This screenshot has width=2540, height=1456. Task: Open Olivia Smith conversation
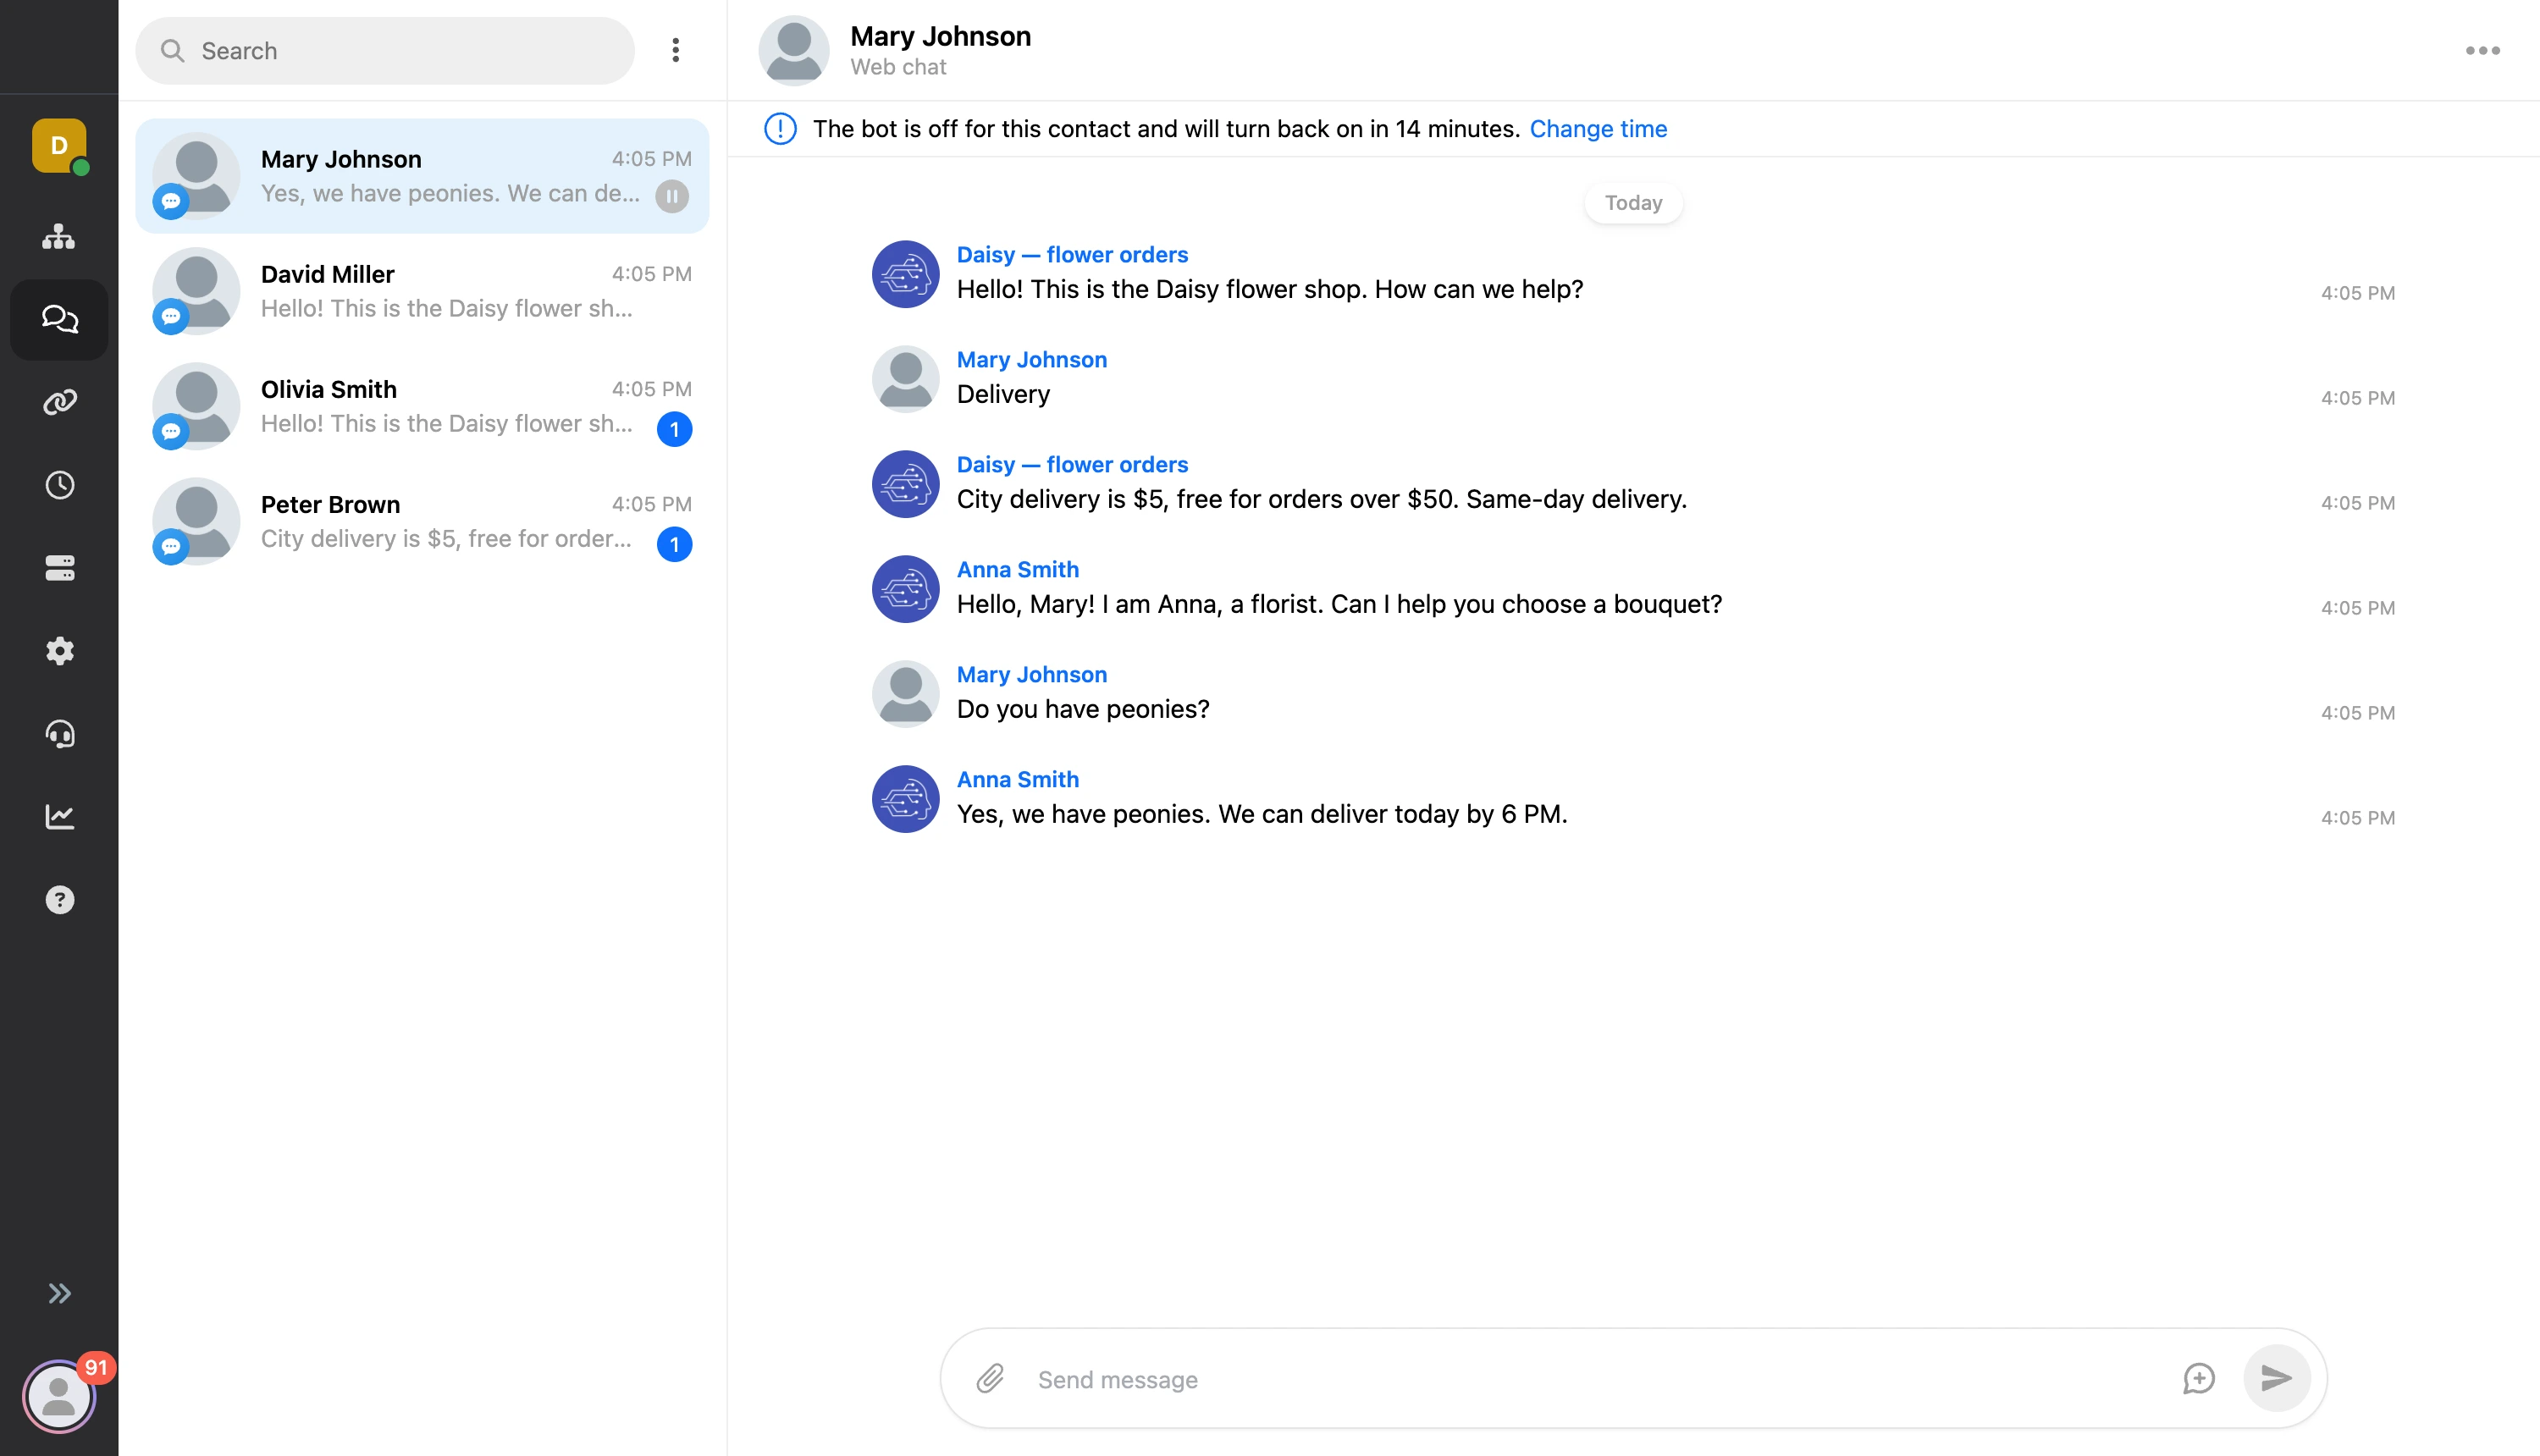(x=422, y=406)
